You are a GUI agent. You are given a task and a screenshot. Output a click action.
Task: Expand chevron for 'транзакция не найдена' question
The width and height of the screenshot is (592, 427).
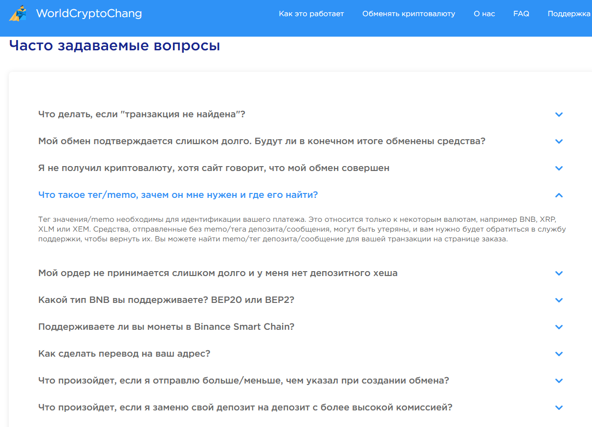(x=559, y=115)
